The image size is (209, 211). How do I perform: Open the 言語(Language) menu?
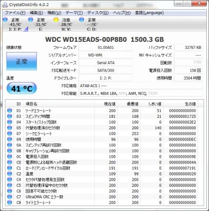[x=149, y=13]
